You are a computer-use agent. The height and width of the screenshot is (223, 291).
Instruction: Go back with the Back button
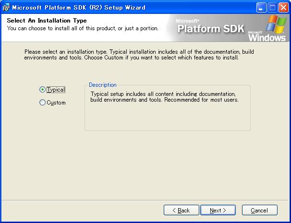(181, 210)
